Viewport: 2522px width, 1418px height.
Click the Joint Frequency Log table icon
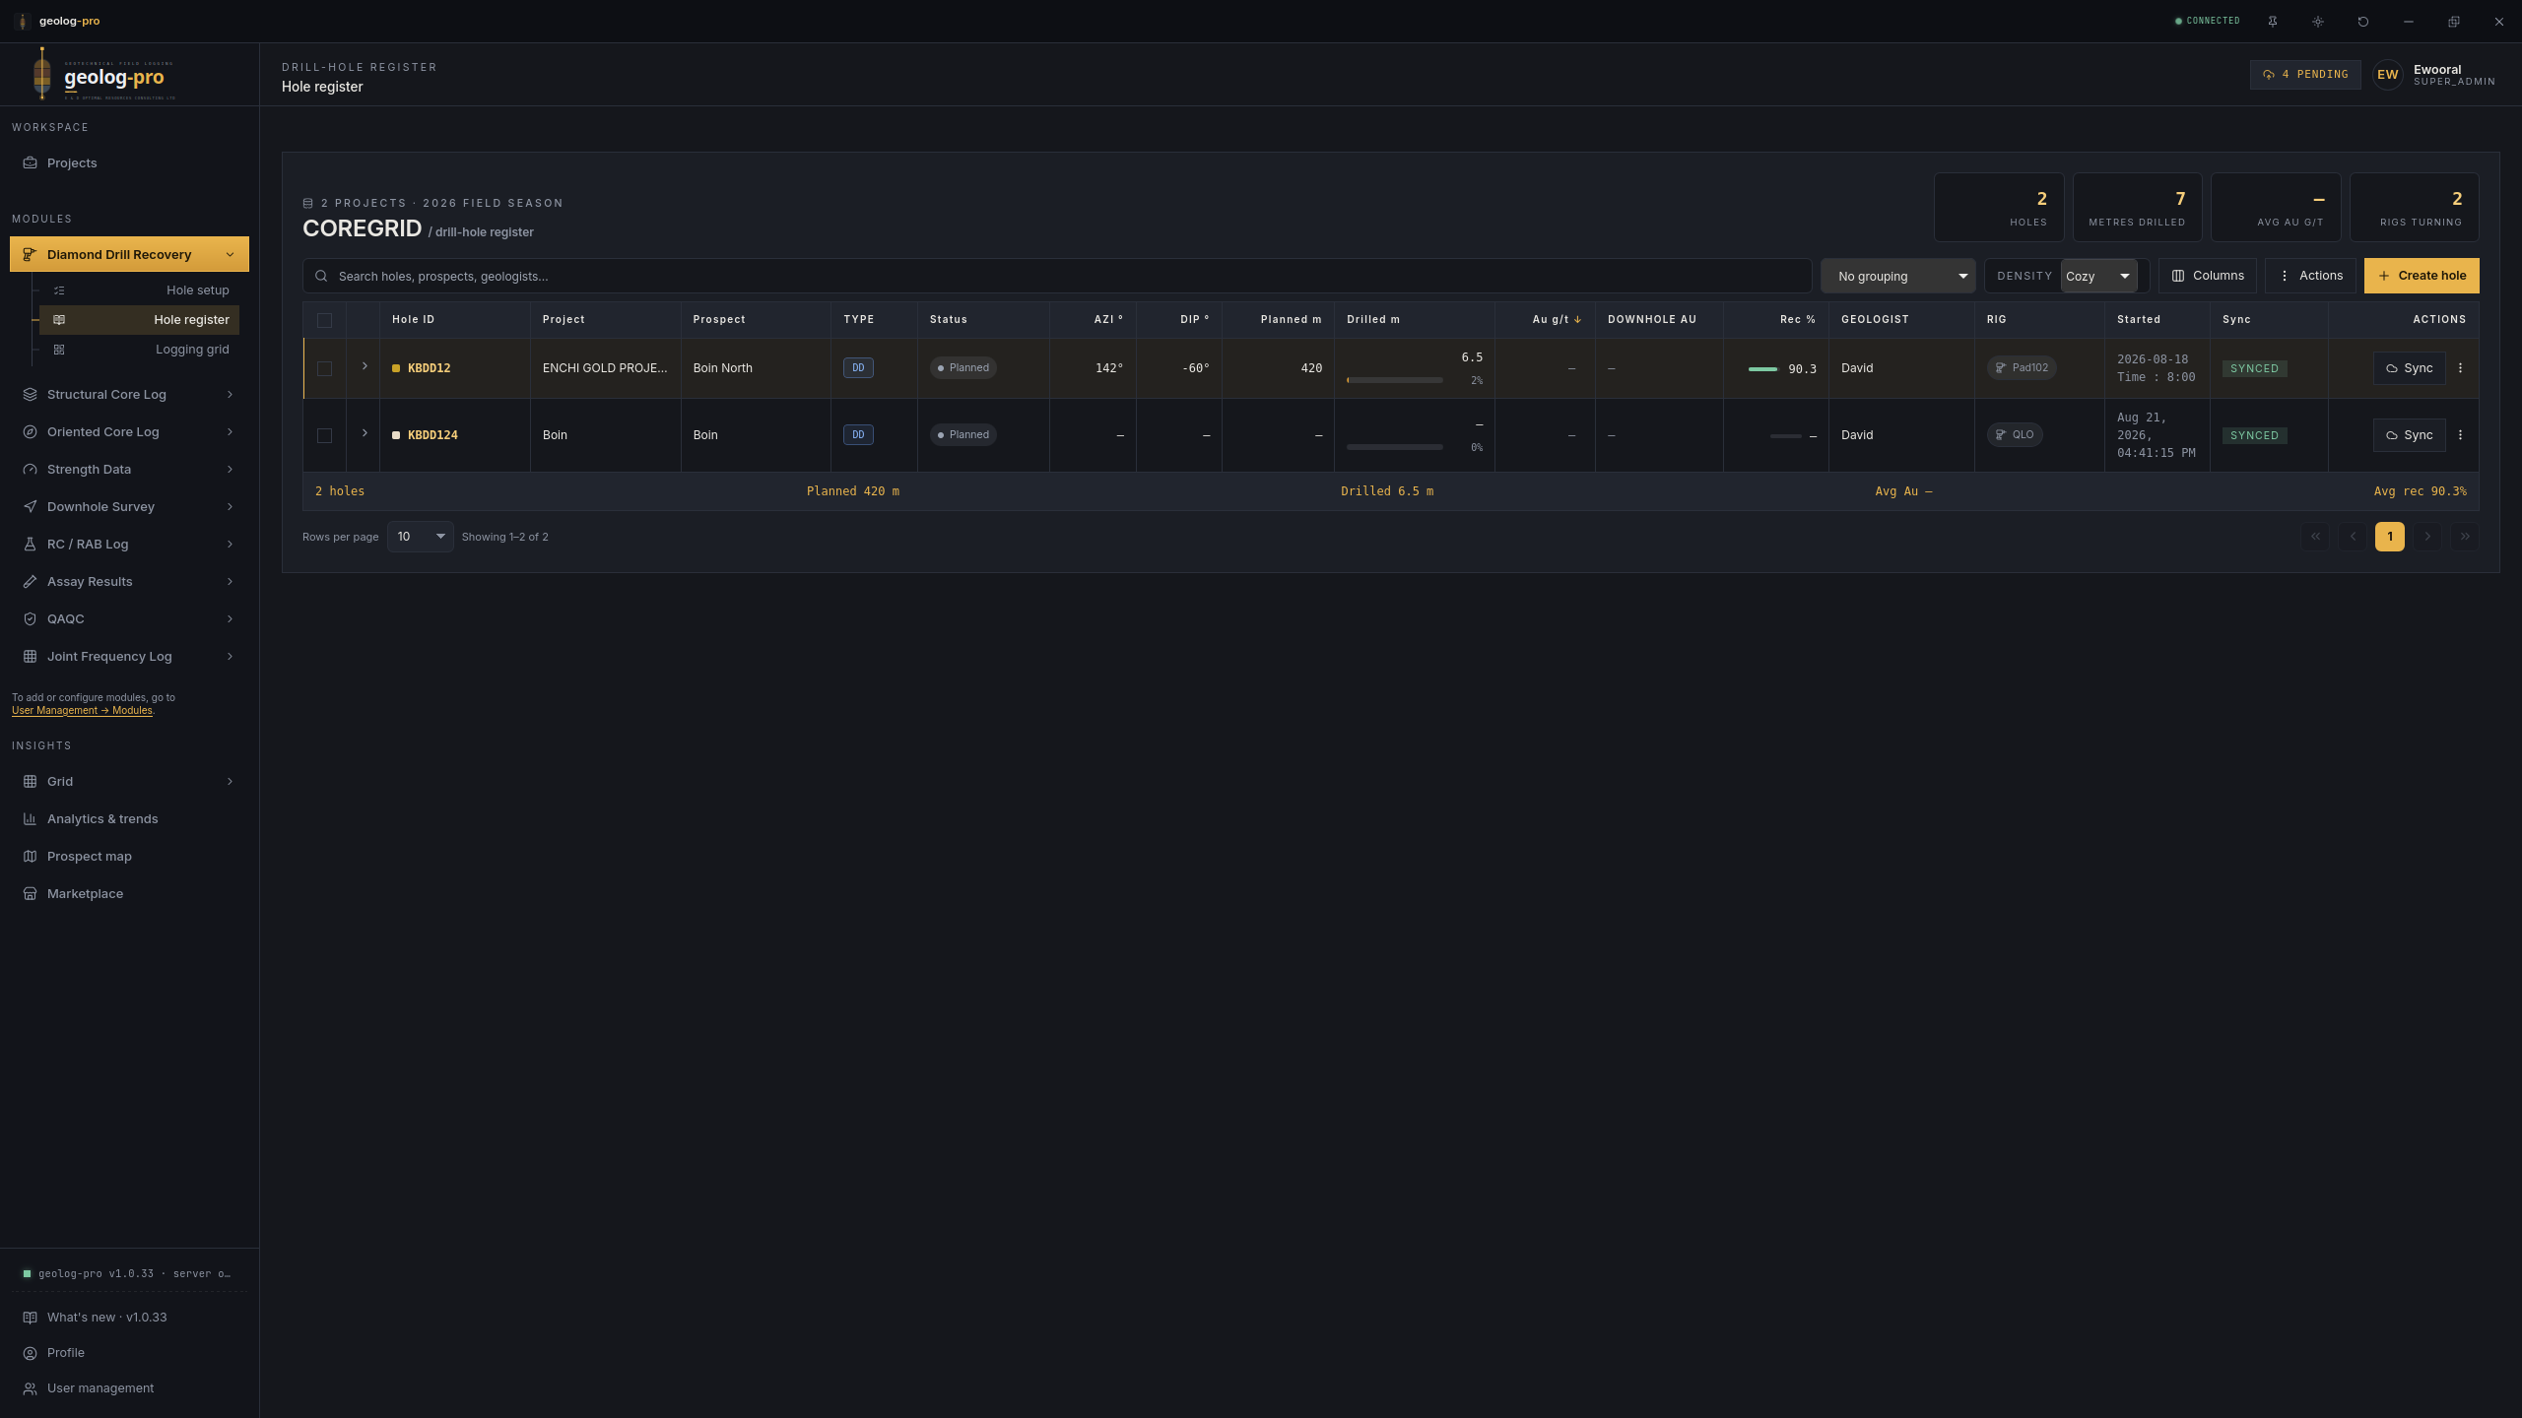click(30, 657)
